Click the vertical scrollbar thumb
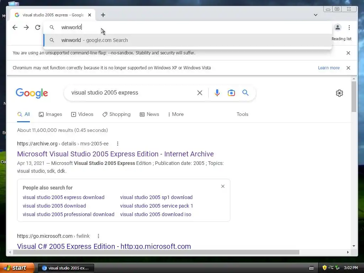The image size is (364, 273). (354, 97)
